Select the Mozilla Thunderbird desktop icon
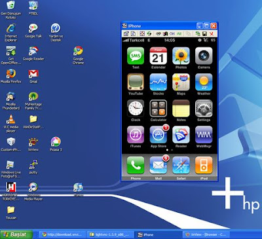Screen dimensions: 262x239 10,101
